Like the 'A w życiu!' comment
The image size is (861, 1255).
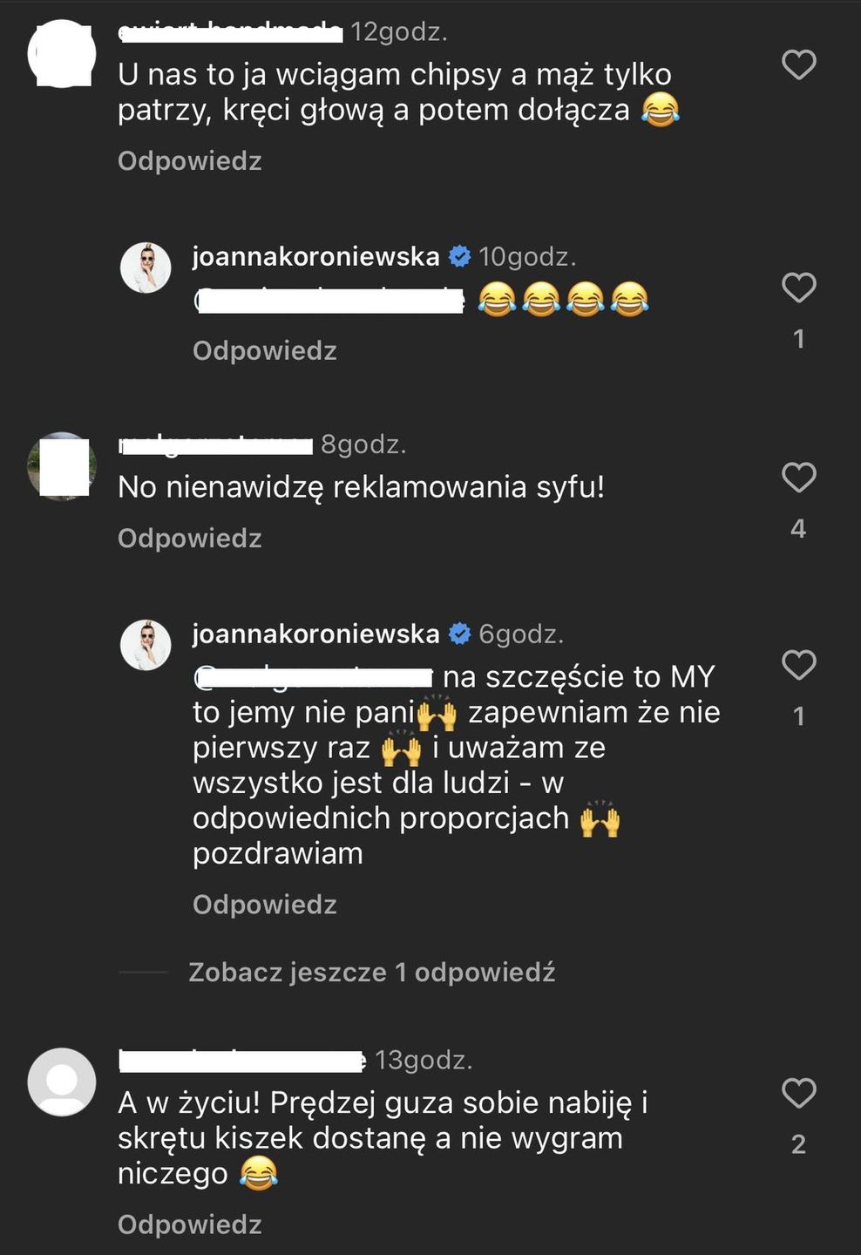[x=798, y=1093]
